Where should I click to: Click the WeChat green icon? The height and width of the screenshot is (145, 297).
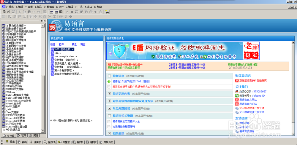point(237,96)
